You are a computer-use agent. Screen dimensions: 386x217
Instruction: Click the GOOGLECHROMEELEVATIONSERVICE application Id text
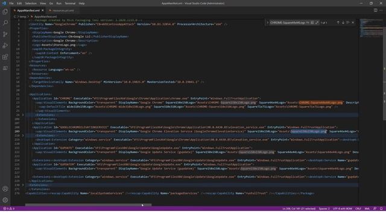click(x=84, y=127)
